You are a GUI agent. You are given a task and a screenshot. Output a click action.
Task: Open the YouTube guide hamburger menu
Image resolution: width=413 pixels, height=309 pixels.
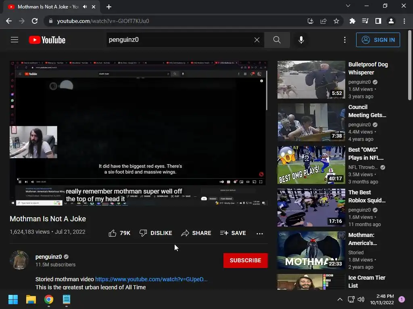15,40
